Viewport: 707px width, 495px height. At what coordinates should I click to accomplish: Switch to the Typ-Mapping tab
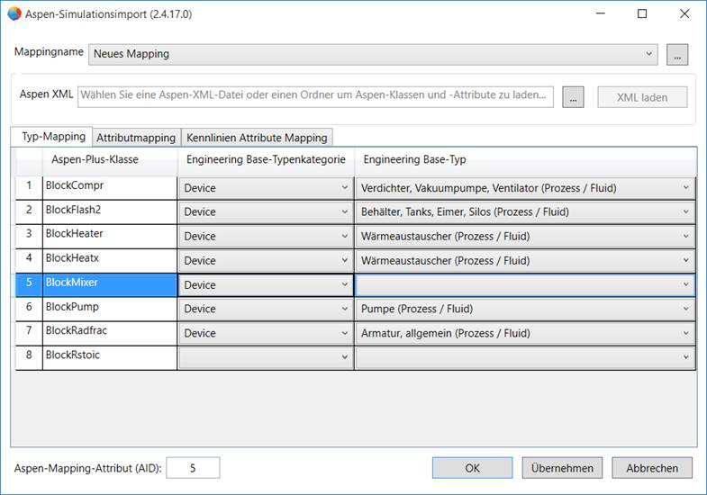coord(52,137)
